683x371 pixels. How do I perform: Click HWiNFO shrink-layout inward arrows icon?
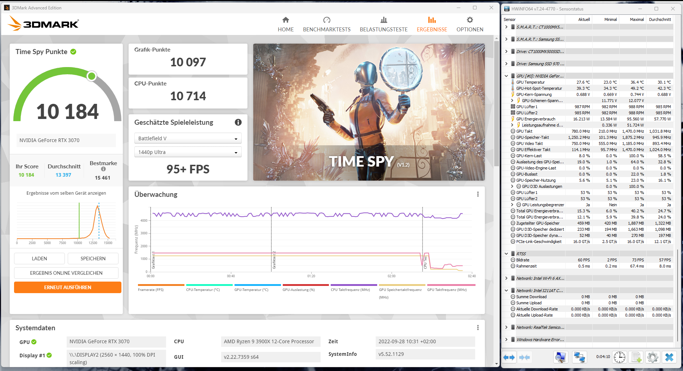click(524, 357)
